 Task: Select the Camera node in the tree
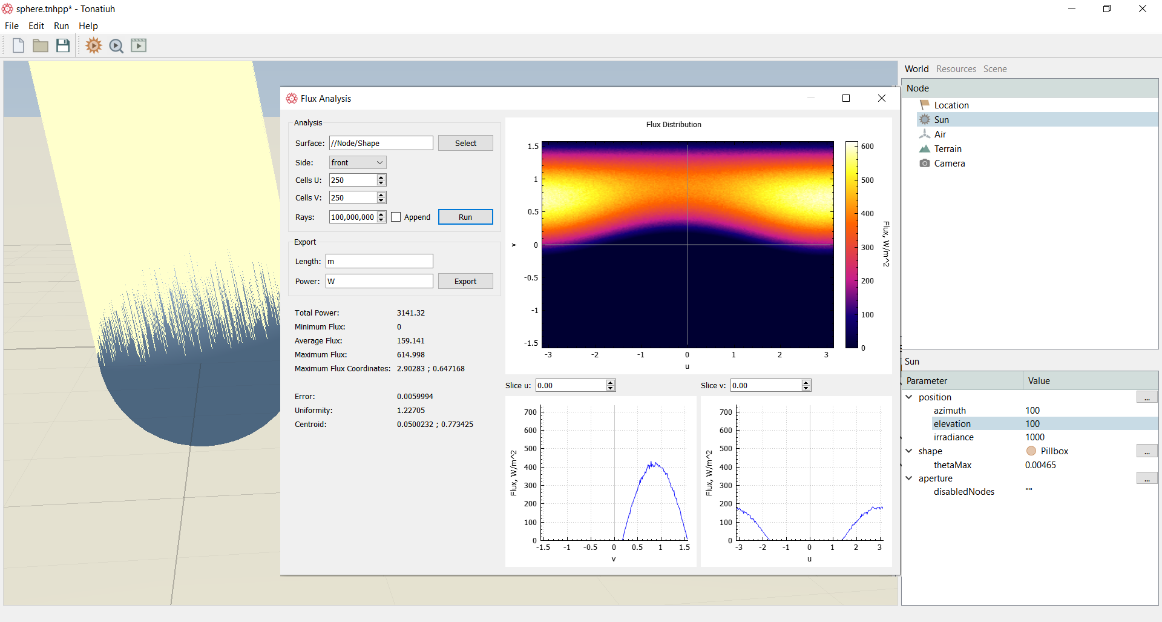(950, 164)
